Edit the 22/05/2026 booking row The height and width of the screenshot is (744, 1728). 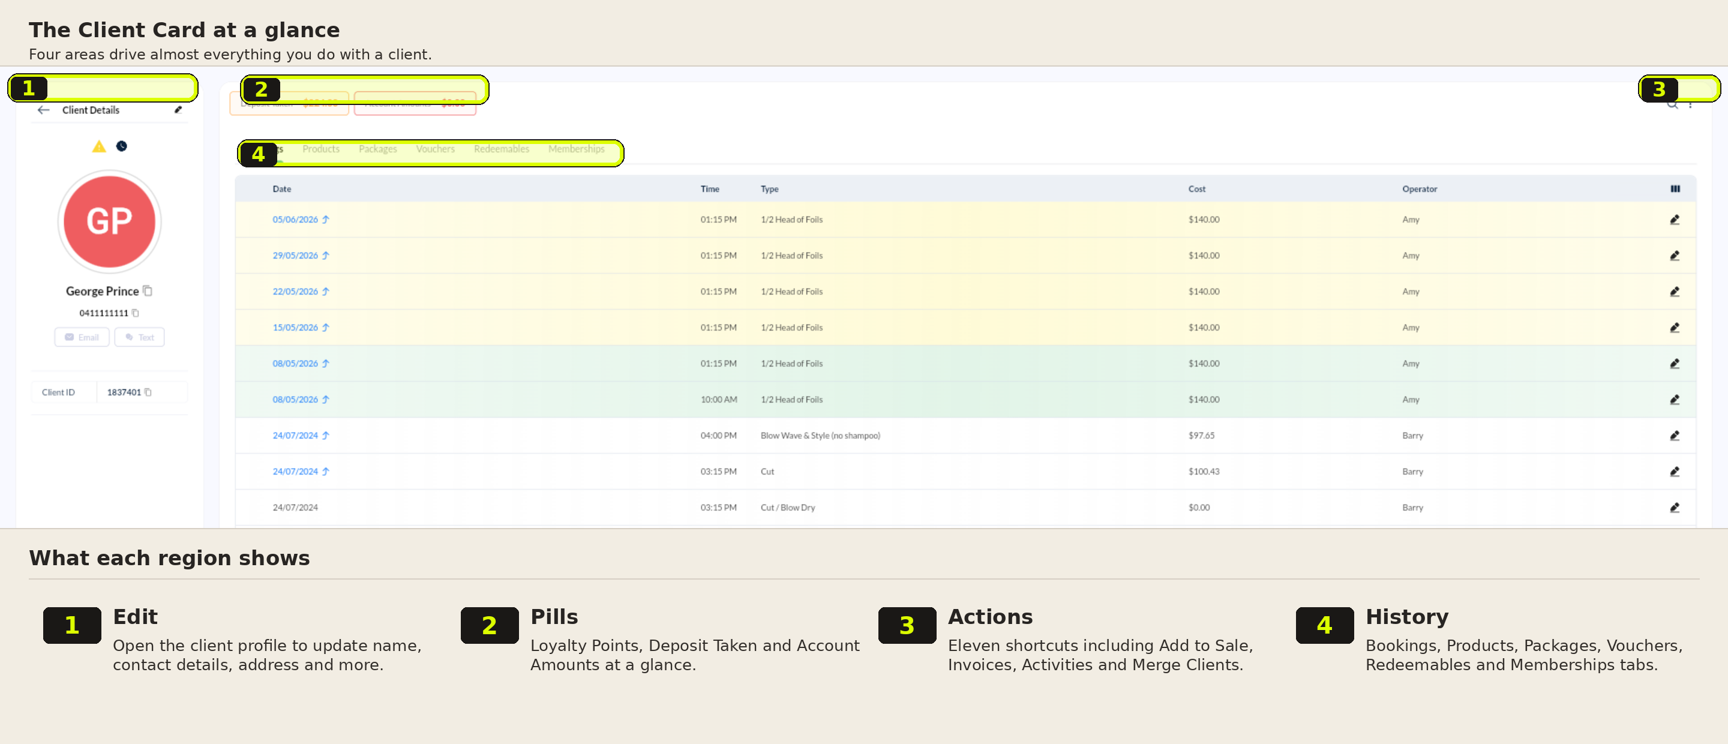coord(1675,292)
